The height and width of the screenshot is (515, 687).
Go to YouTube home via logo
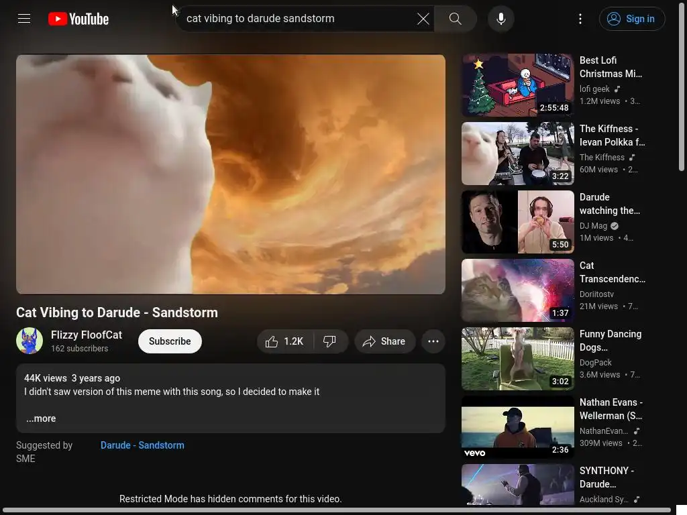[x=78, y=19]
